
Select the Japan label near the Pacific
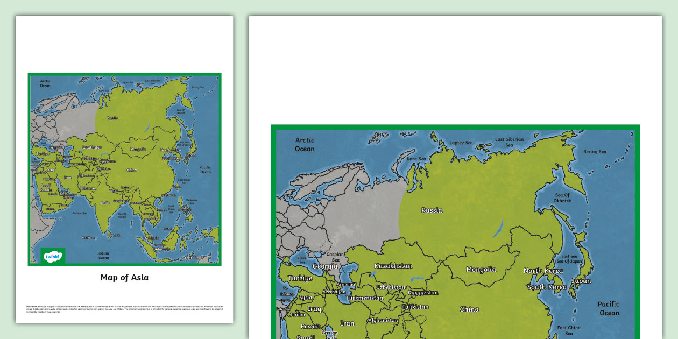[x=582, y=281]
